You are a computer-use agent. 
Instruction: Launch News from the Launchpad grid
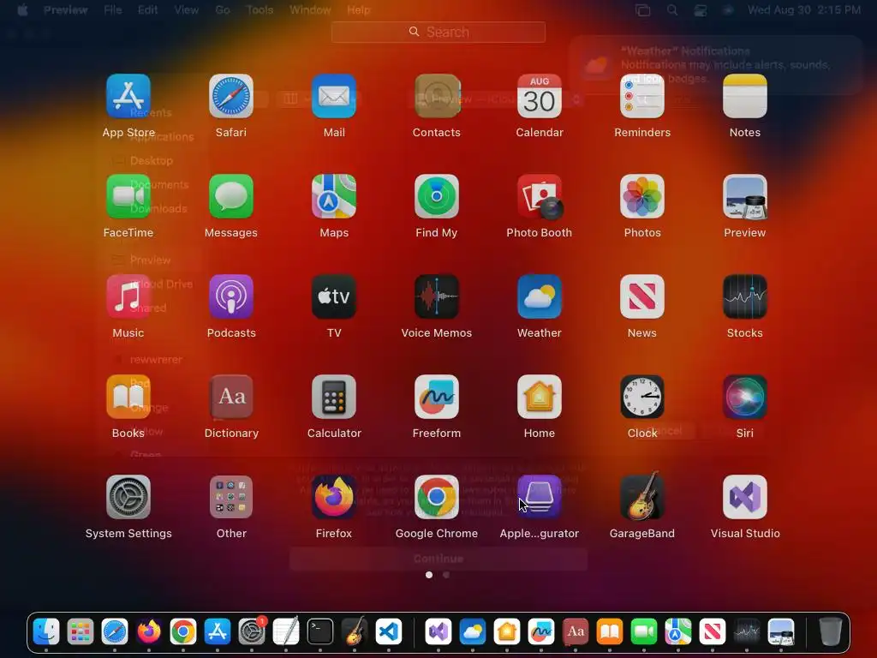[642, 296]
